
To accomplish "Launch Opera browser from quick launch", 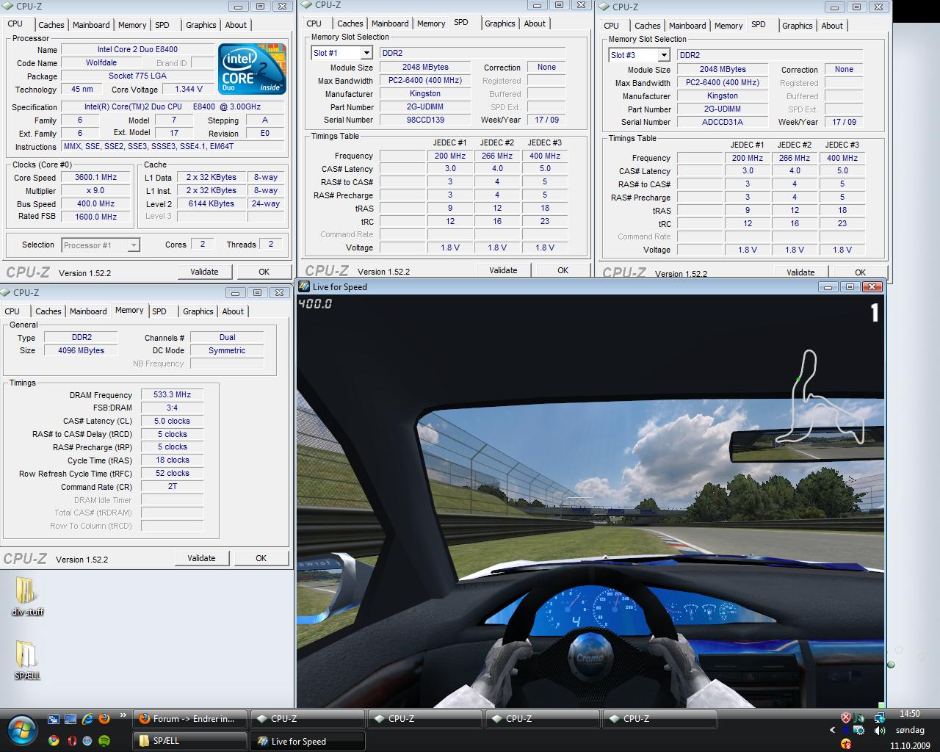I will coord(71,740).
